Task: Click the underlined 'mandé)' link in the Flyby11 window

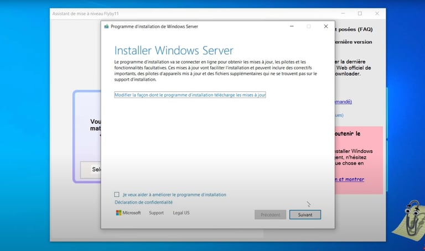Action: coord(344,102)
